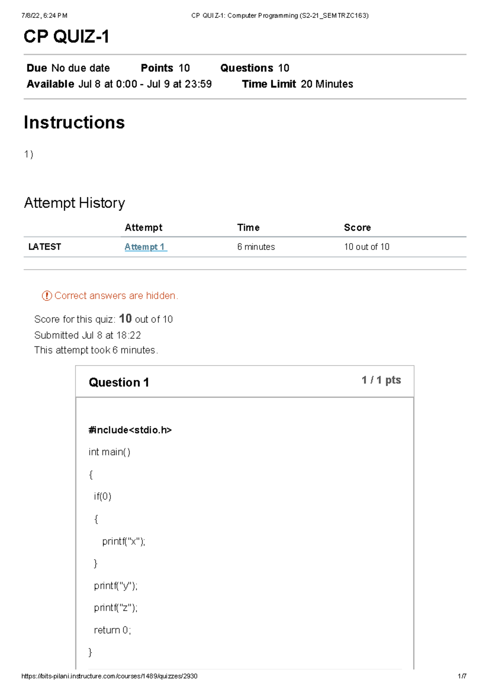Click the Instructions heading

tap(74, 122)
